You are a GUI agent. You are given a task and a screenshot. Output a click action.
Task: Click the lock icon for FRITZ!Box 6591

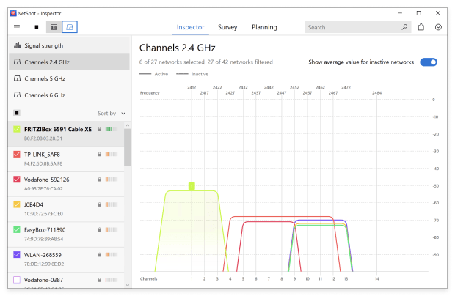click(100, 129)
